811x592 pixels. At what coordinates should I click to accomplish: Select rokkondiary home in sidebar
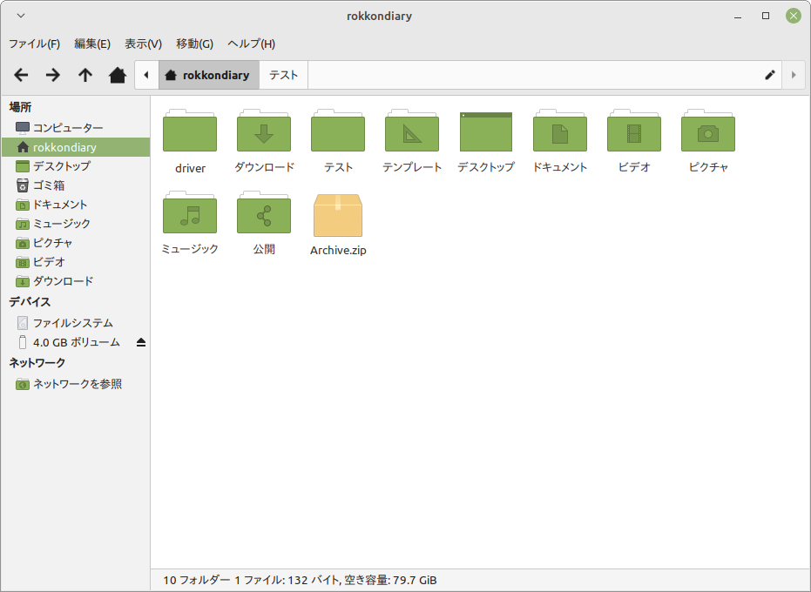(76, 147)
